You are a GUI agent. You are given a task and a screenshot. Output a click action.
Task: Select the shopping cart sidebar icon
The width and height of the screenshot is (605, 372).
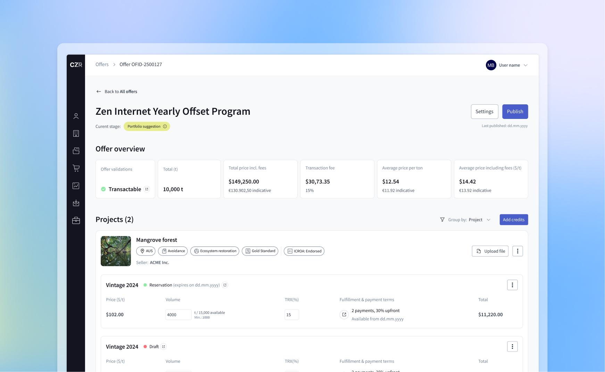pyautogui.click(x=76, y=168)
